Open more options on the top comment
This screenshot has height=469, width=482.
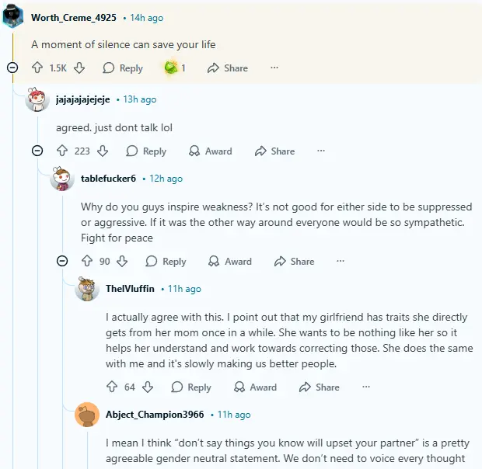point(274,68)
